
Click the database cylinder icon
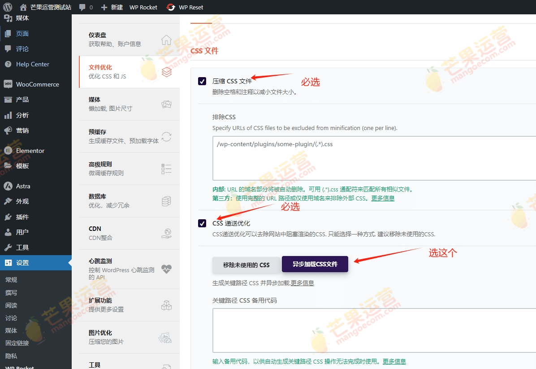(166, 201)
